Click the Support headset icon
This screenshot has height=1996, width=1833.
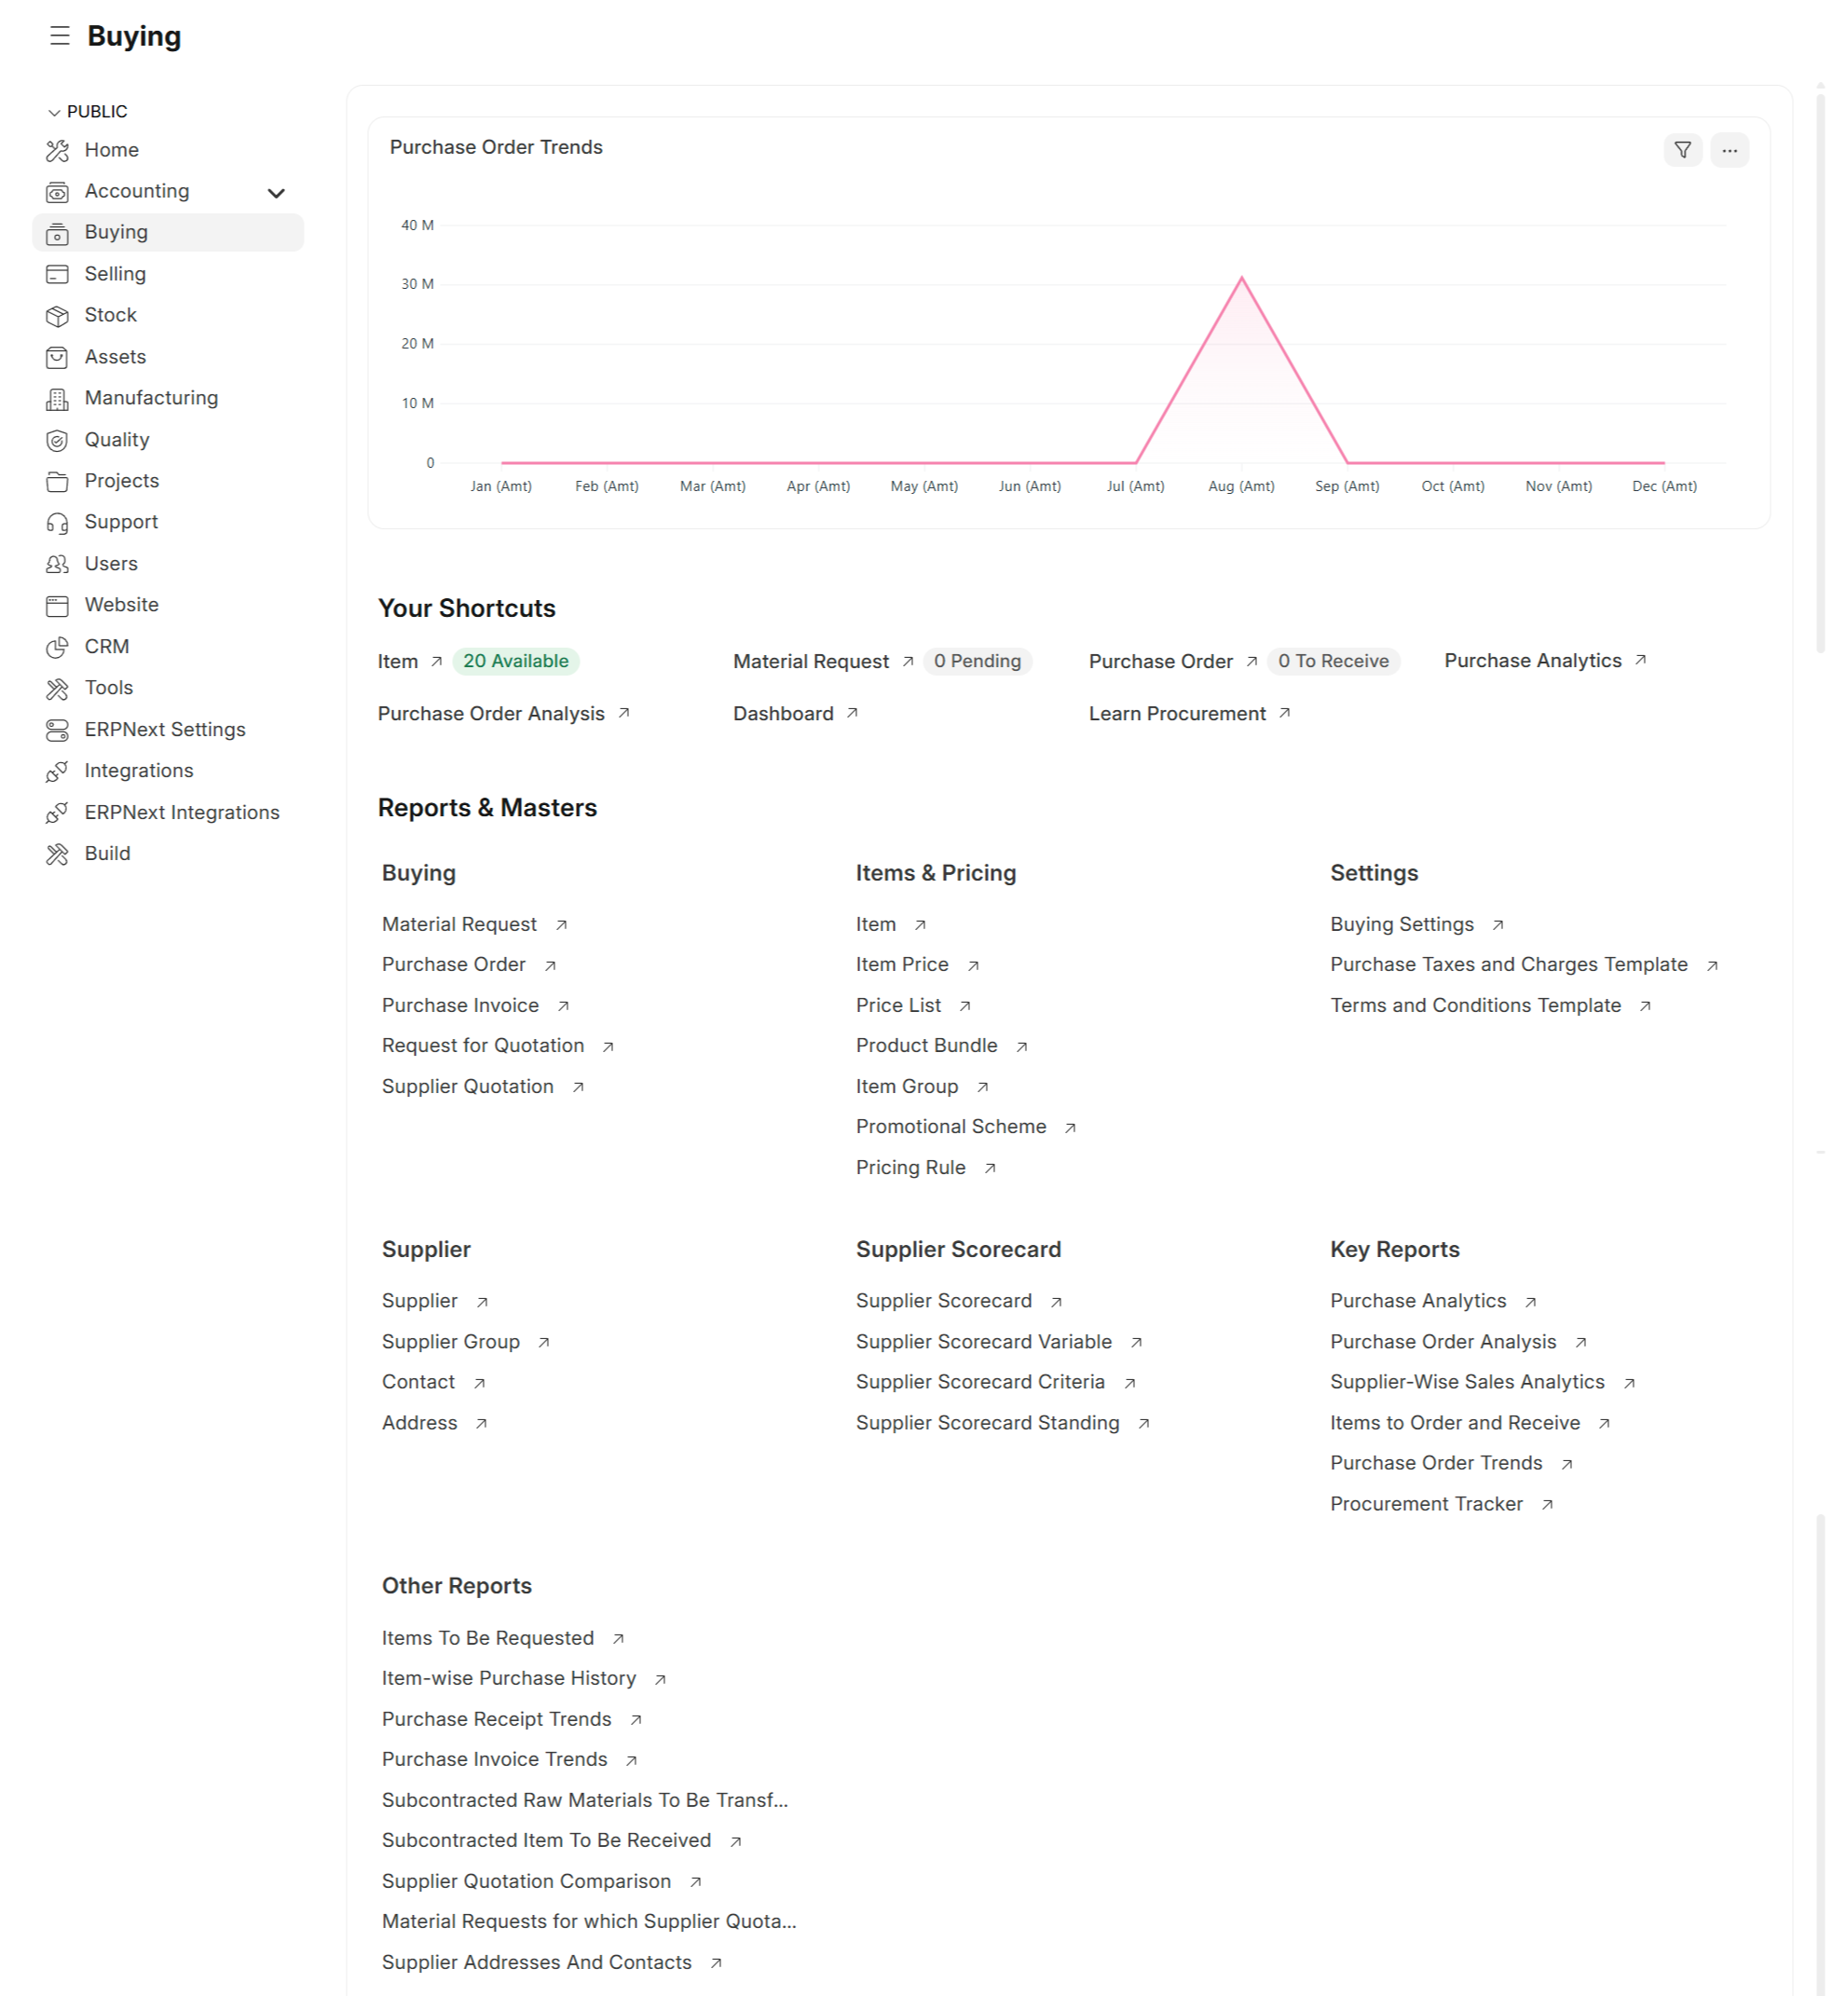pyautogui.click(x=58, y=523)
